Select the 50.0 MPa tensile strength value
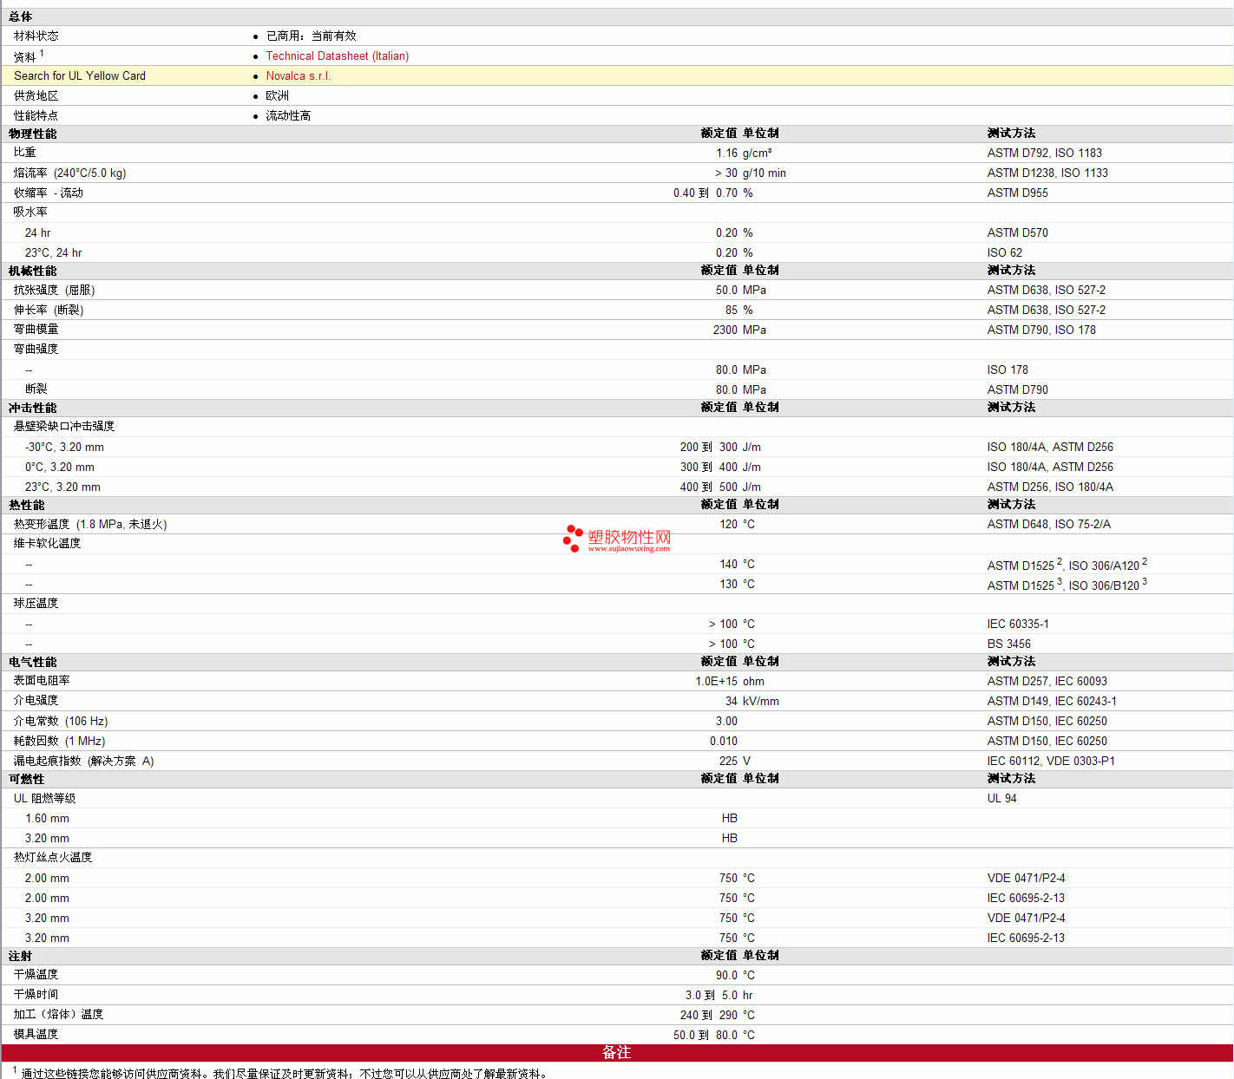 pyautogui.click(x=741, y=291)
